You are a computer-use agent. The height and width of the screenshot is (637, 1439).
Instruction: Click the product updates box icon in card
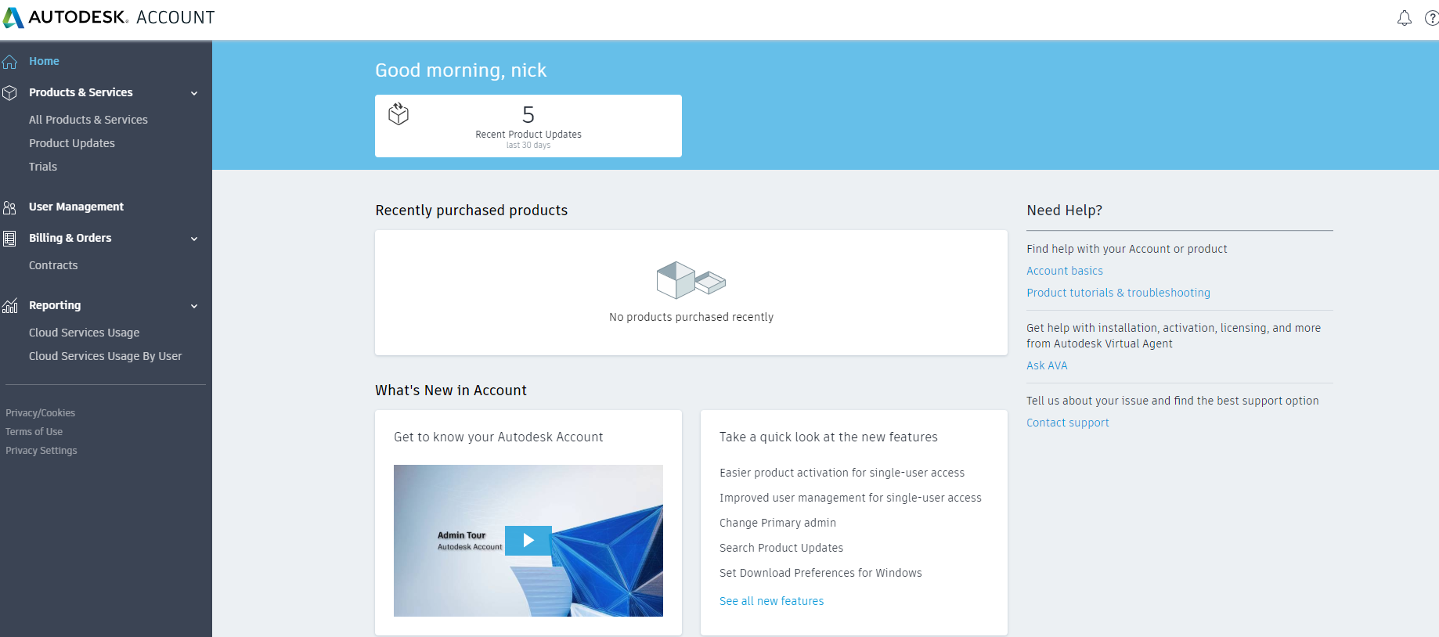(399, 114)
